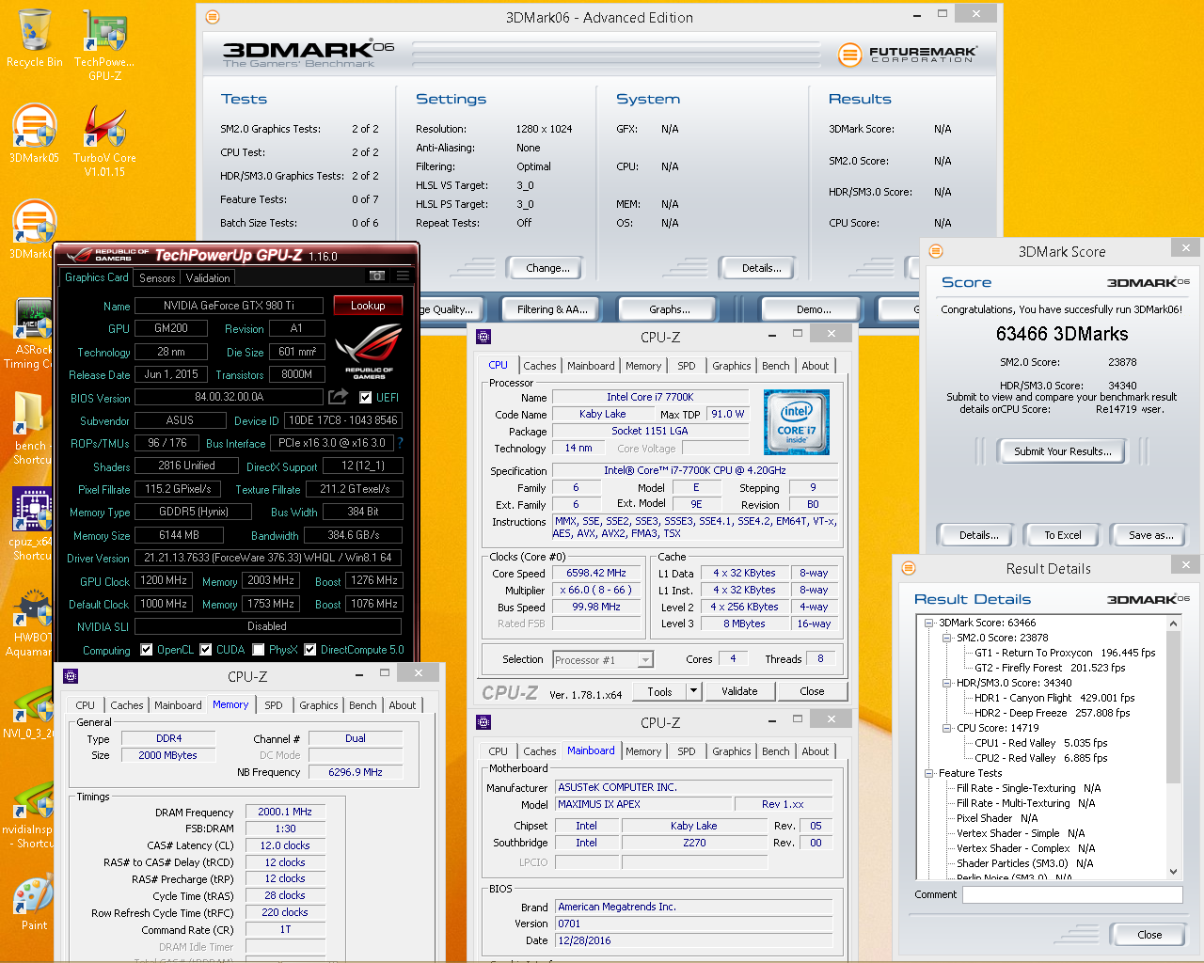Click the Demo... button in 3DMark06
Image resolution: width=1204 pixels, height=963 pixels.
click(814, 309)
